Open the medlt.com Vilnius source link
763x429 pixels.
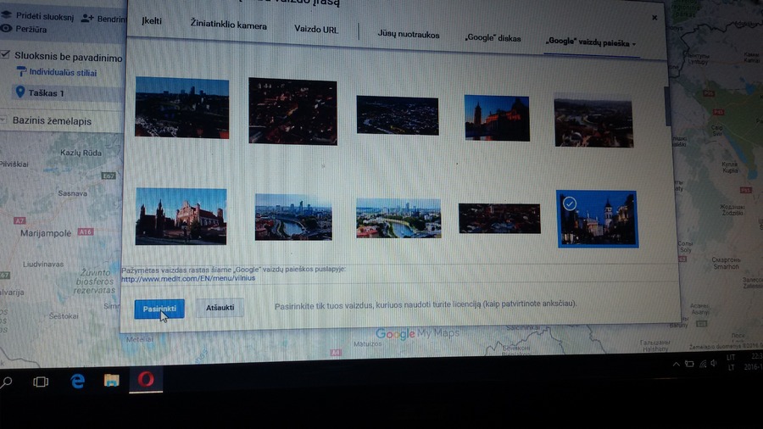click(x=188, y=278)
